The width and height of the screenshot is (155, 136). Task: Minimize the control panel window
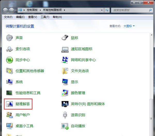click(x=134, y=2)
